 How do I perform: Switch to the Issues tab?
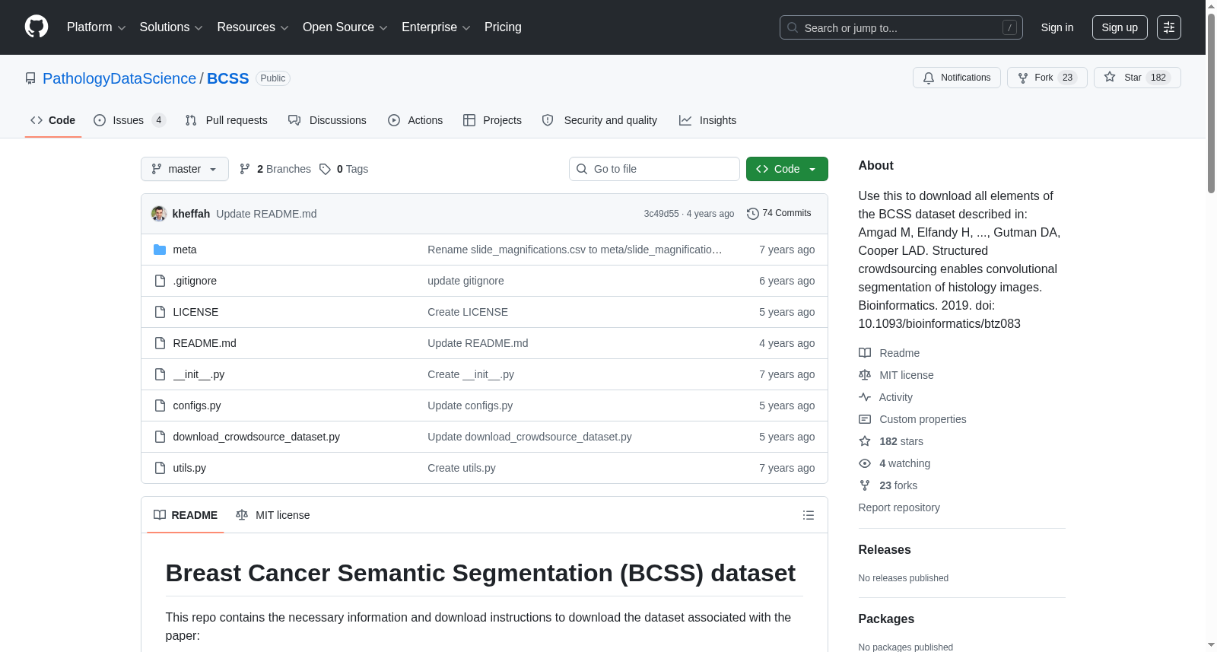[129, 120]
